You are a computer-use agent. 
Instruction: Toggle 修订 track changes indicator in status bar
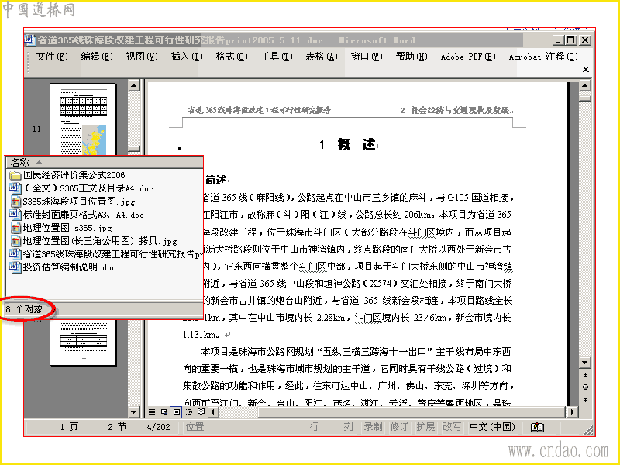[399, 427]
